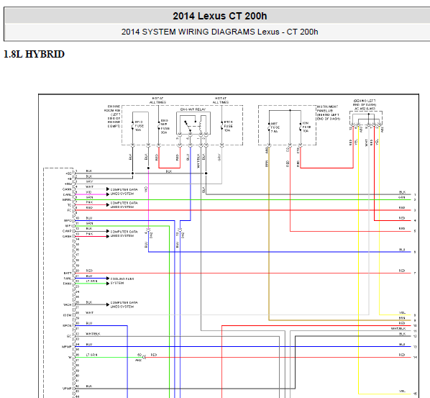430x398 pixels.
Task: Select the '2014 SYSTEM WIRING DIAGRAMS Lexus - CT 200h' subtitle
Action: [x=219, y=32]
